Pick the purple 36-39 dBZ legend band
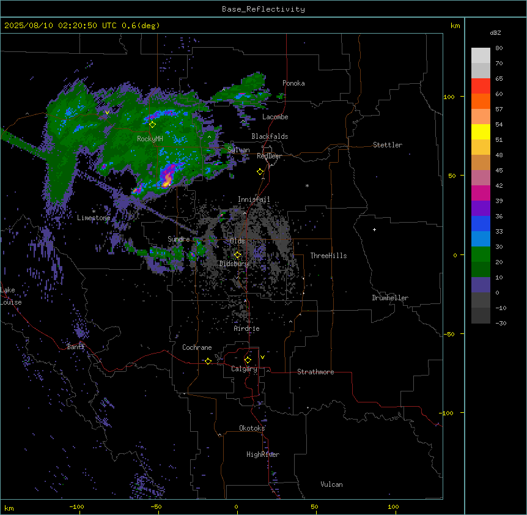This screenshot has height=515, width=527. tap(481, 209)
